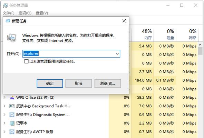Confirm with the 确定 button
The width and height of the screenshot is (204, 138).
pos(50,83)
